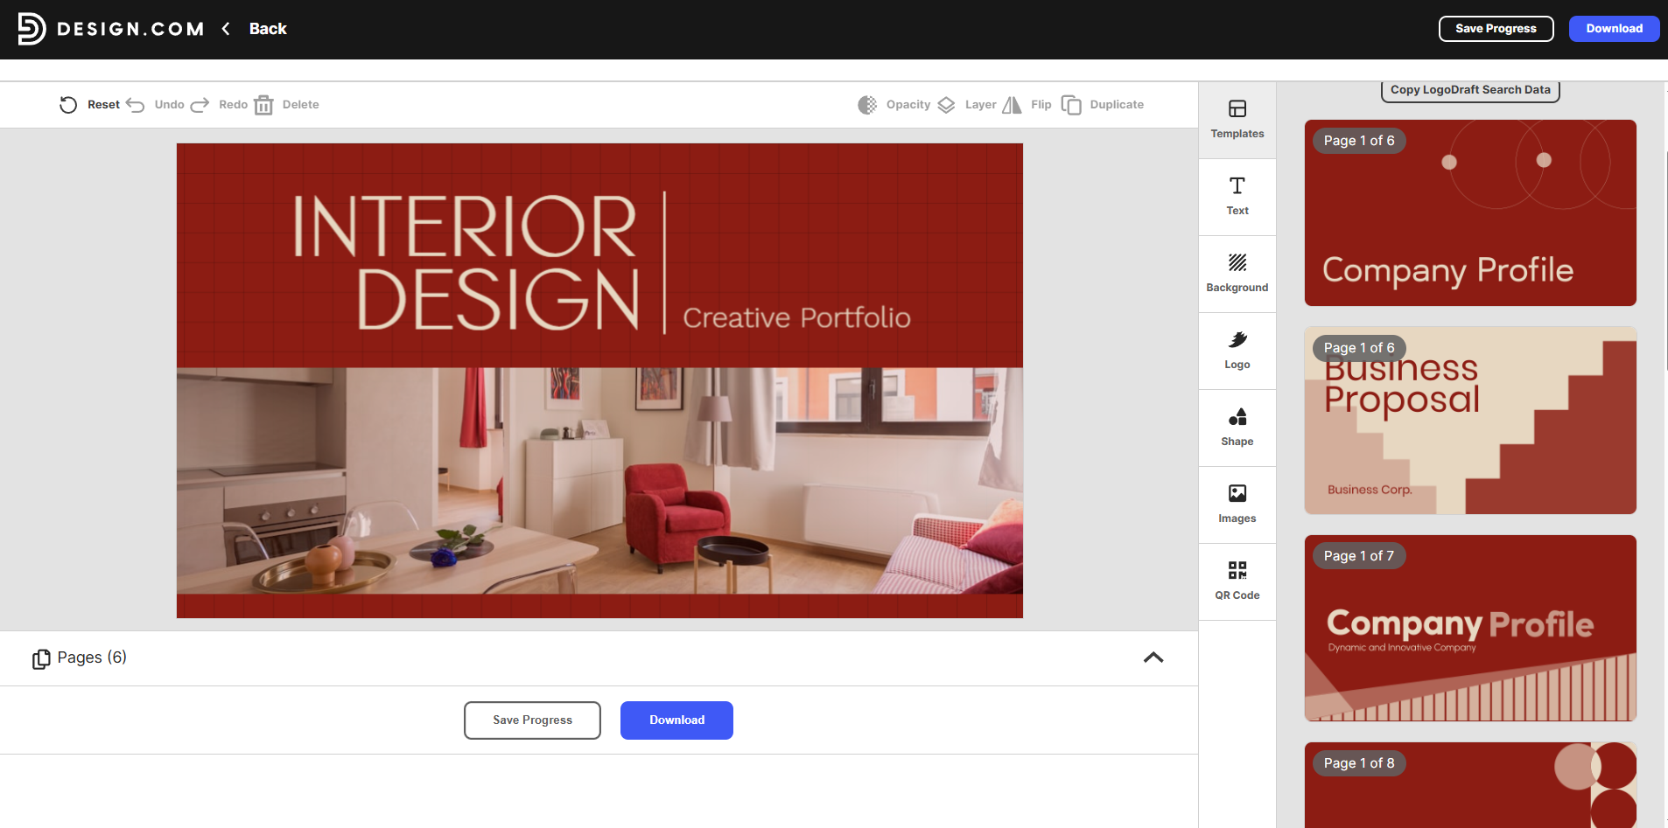1668x828 pixels.
Task: Select Business Proposal staircase template thumbnail
Action: point(1470,421)
